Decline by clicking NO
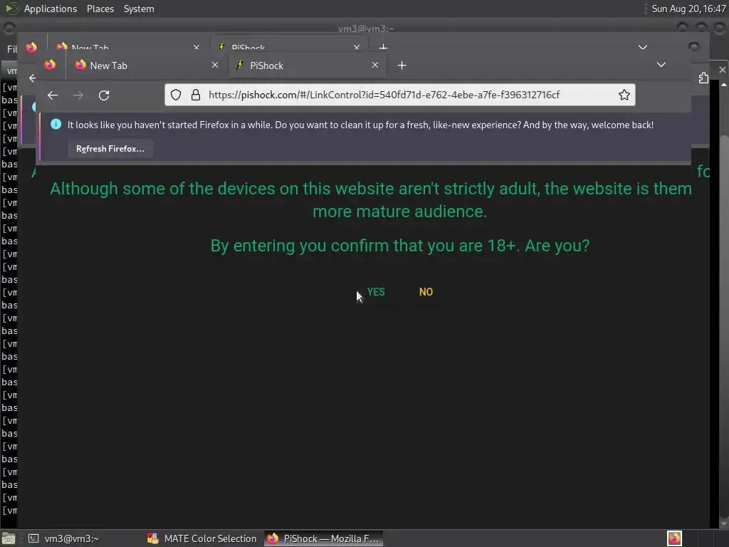 [426, 292]
